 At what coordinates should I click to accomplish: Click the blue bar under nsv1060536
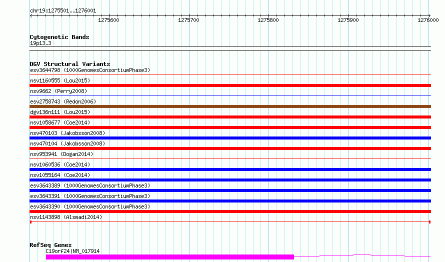(230, 169)
